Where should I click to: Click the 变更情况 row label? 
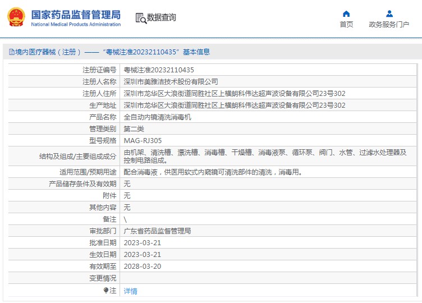point(103,278)
